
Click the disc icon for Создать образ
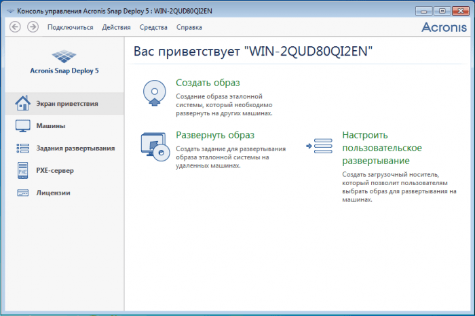pyautogui.click(x=155, y=93)
